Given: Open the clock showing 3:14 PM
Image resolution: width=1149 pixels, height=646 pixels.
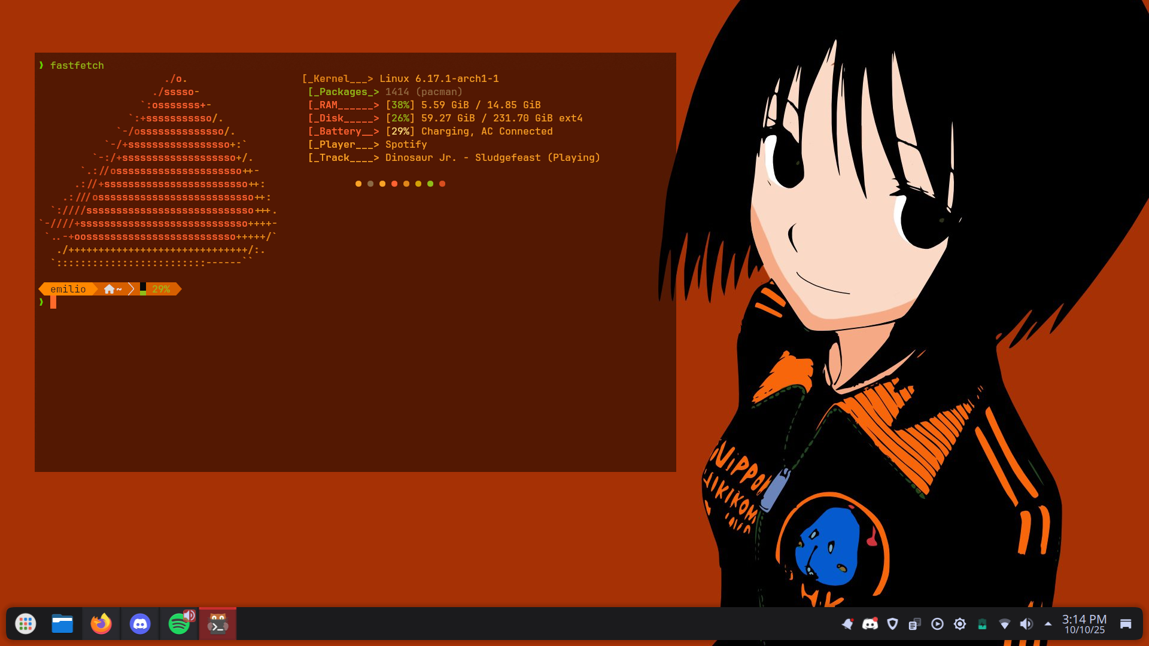Looking at the screenshot, I should tap(1084, 624).
